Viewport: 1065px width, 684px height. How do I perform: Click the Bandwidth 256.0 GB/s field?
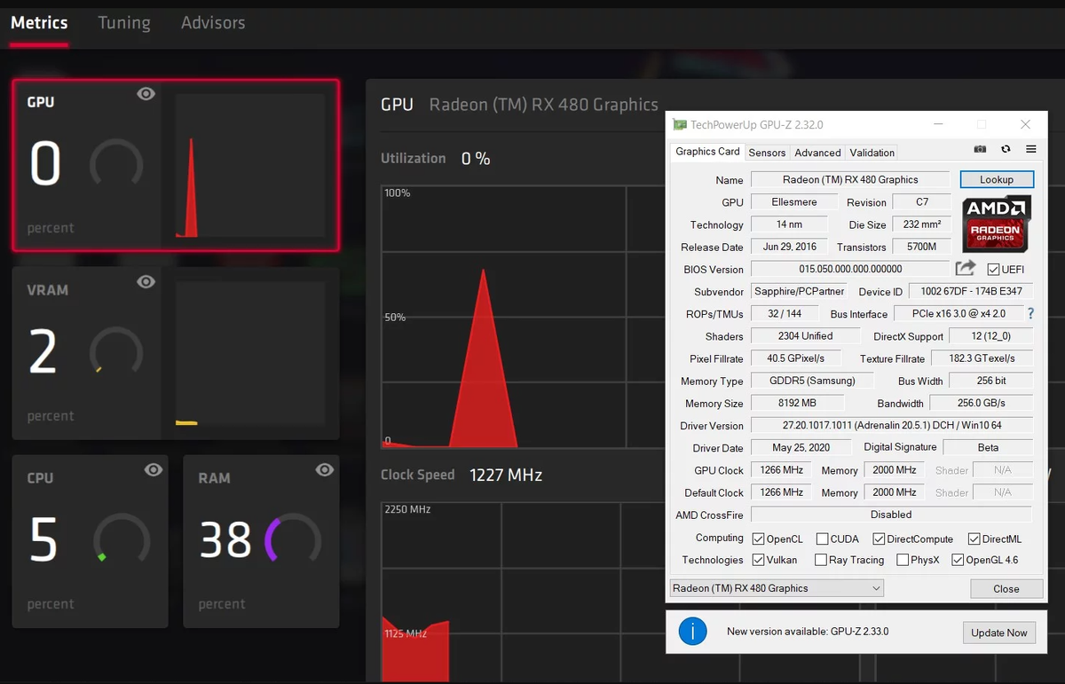983,403
